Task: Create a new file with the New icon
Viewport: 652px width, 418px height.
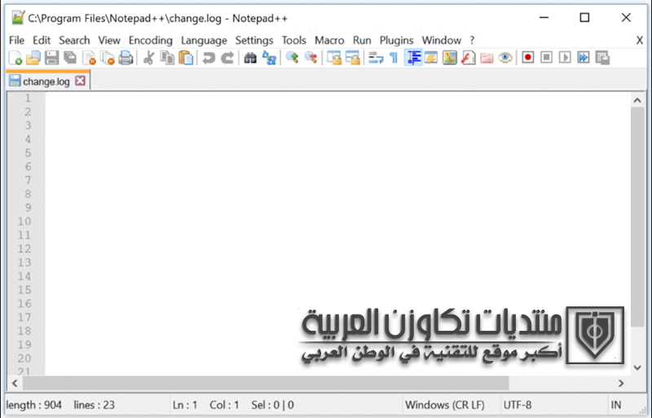Action: point(15,58)
